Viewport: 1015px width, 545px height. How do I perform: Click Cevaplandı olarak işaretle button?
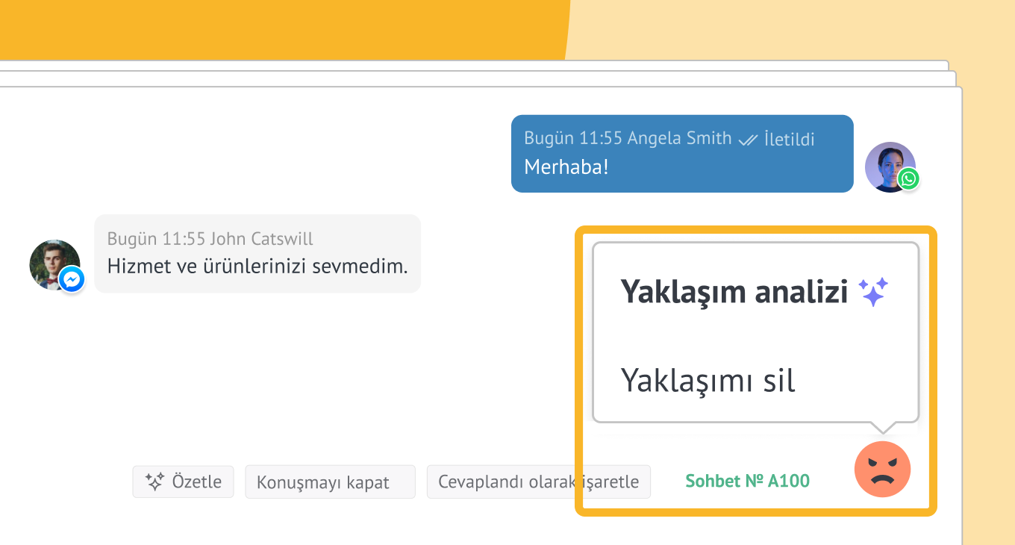point(538,482)
